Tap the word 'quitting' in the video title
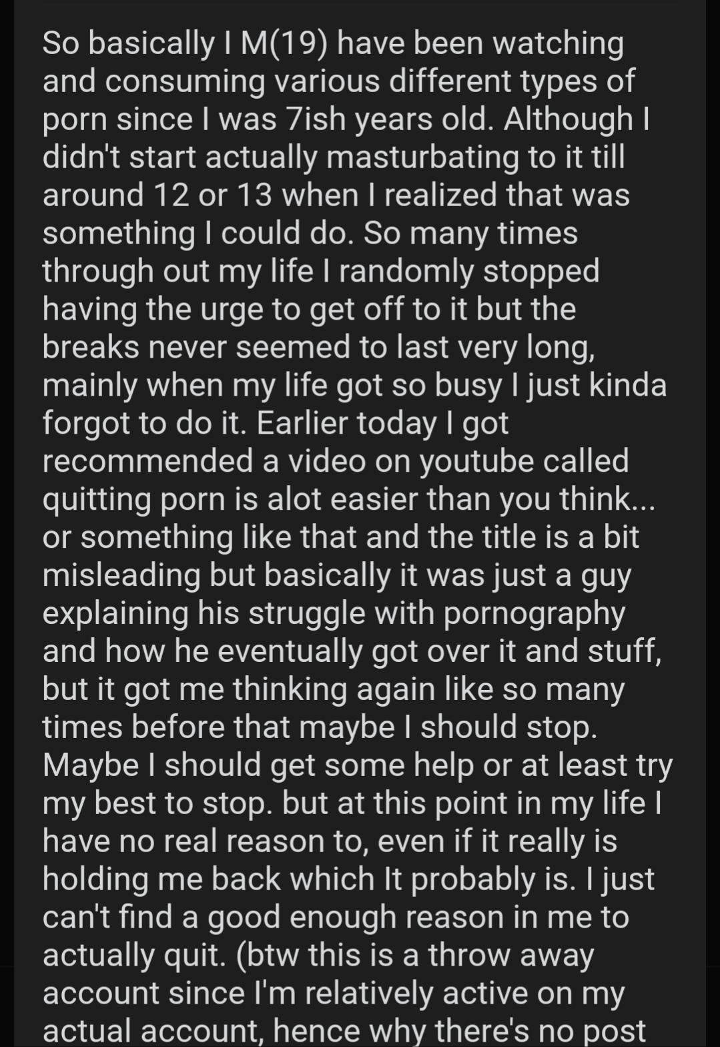720x1047 pixels. 97,500
